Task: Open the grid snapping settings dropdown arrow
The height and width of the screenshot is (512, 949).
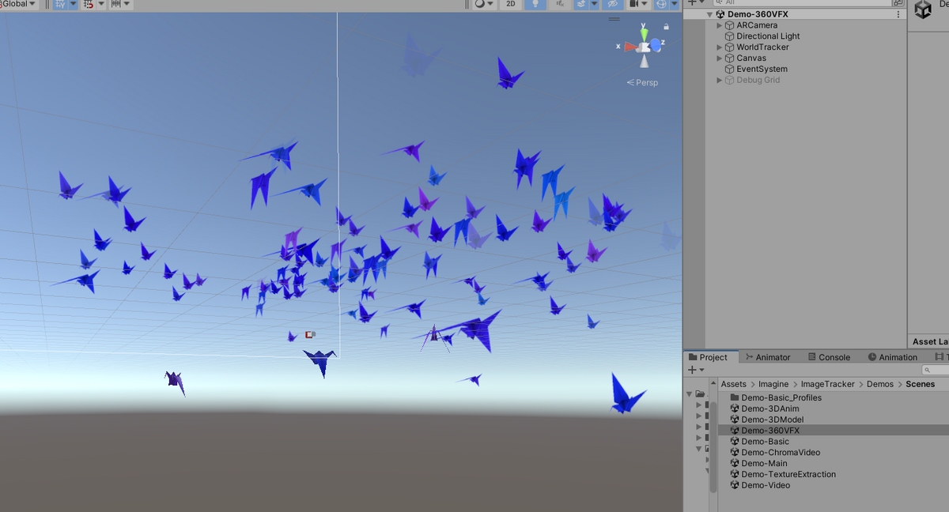Action: (100, 4)
